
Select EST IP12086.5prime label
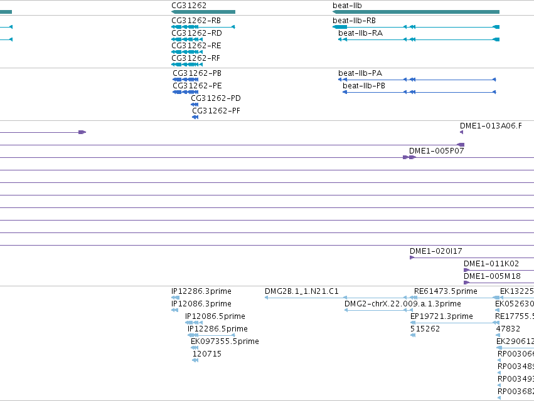point(215,316)
